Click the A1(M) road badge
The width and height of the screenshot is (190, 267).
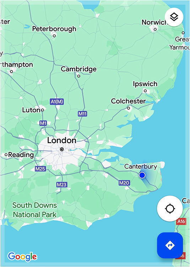tap(57, 102)
